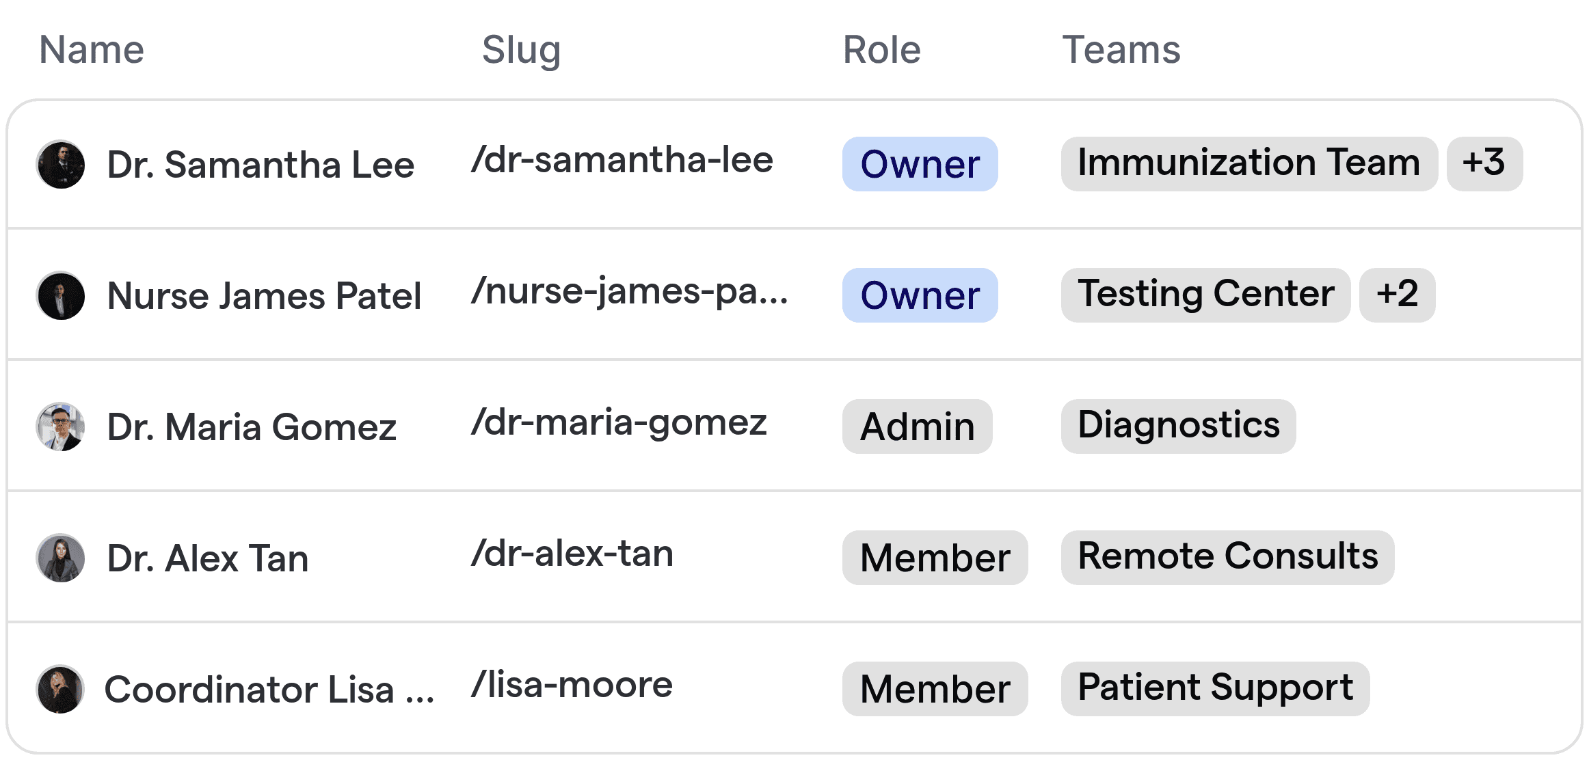Image resolution: width=1589 pixels, height=760 pixels.
Task: Click Samantha Lee's Owner role badge
Action: pos(920,164)
